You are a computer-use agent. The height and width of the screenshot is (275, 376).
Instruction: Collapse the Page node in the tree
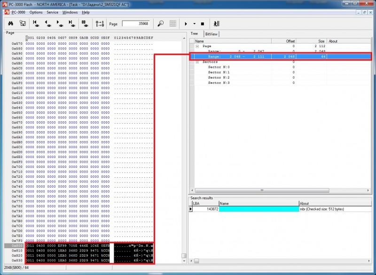pos(197,46)
